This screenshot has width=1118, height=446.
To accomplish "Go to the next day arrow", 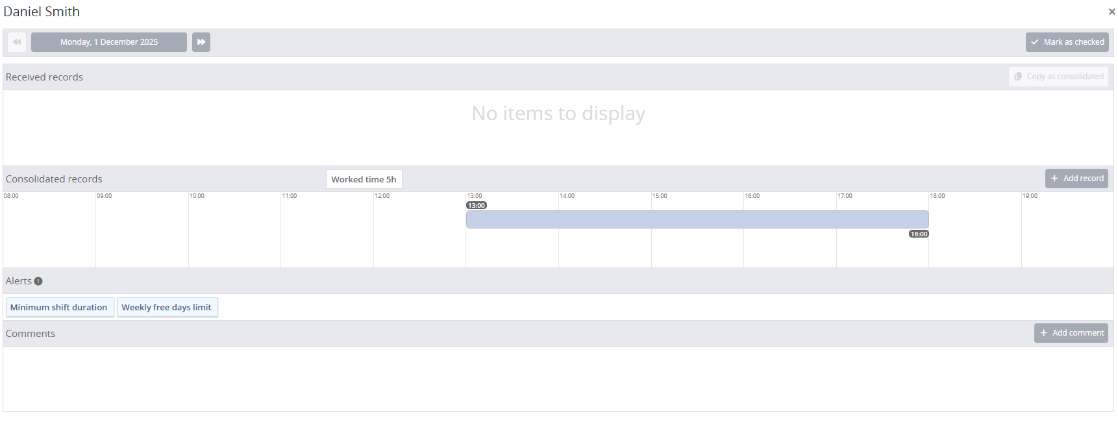I will point(201,42).
